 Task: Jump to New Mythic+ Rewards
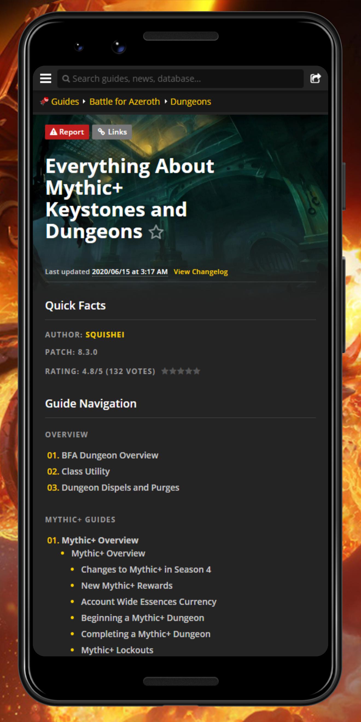(x=127, y=586)
